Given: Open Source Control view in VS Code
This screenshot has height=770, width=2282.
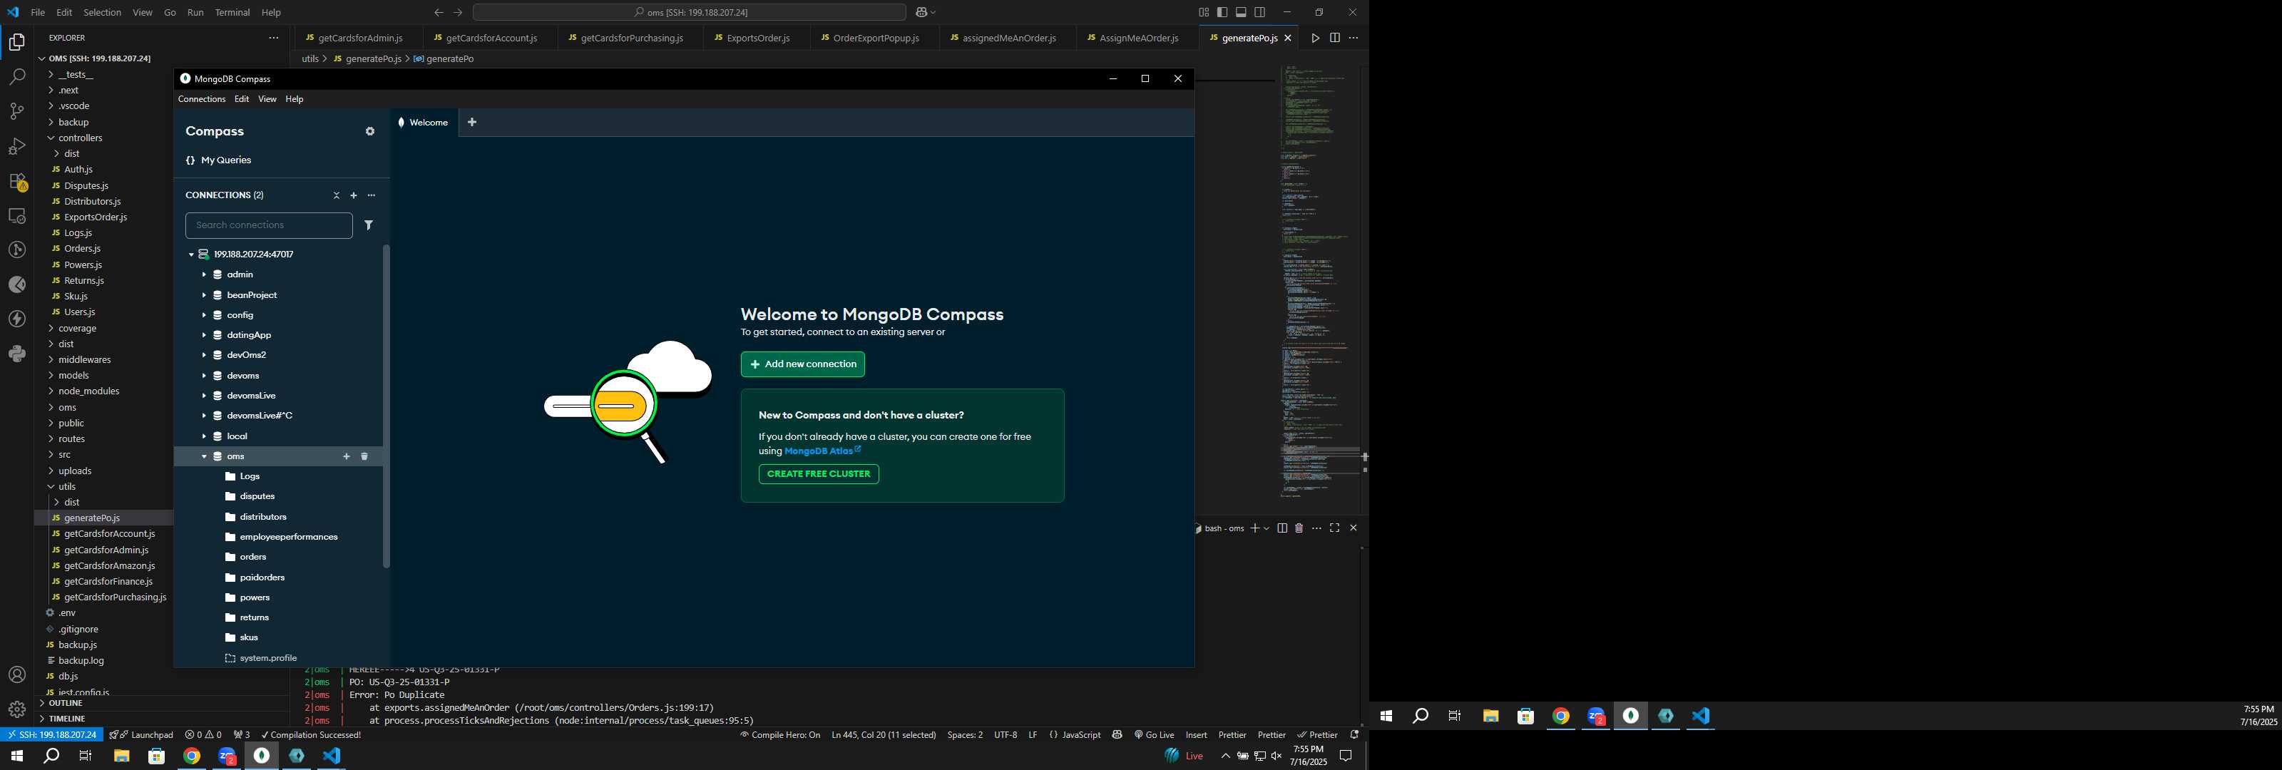Looking at the screenshot, I should tap(17, 112).
